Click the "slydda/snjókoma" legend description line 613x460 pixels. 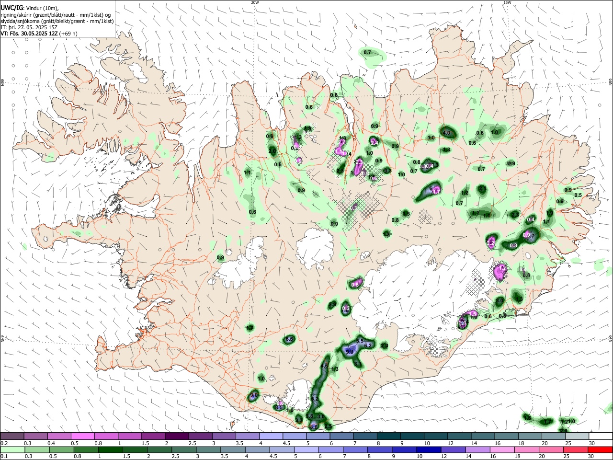point(57,21)
